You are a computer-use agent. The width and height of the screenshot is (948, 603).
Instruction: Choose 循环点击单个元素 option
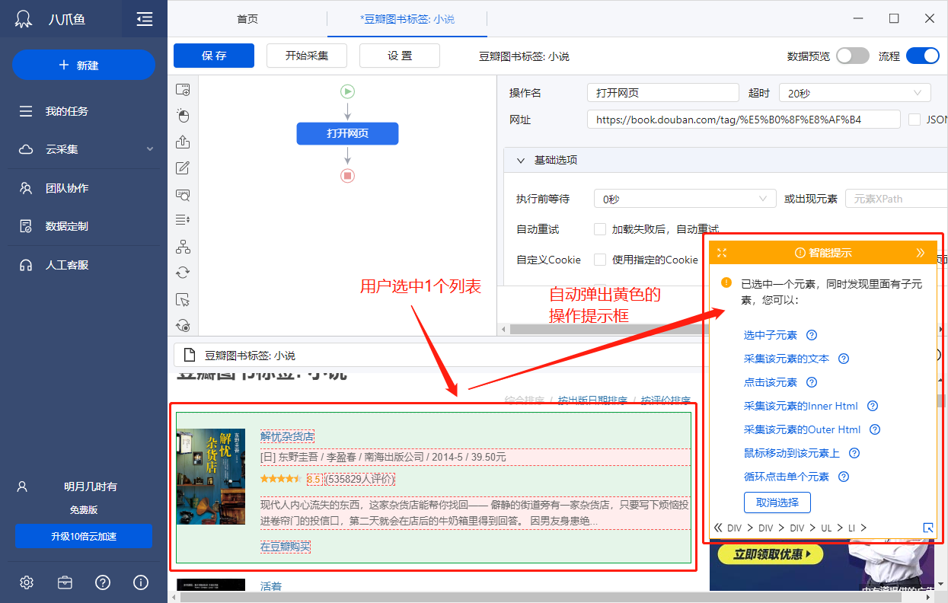coord(787,477)
